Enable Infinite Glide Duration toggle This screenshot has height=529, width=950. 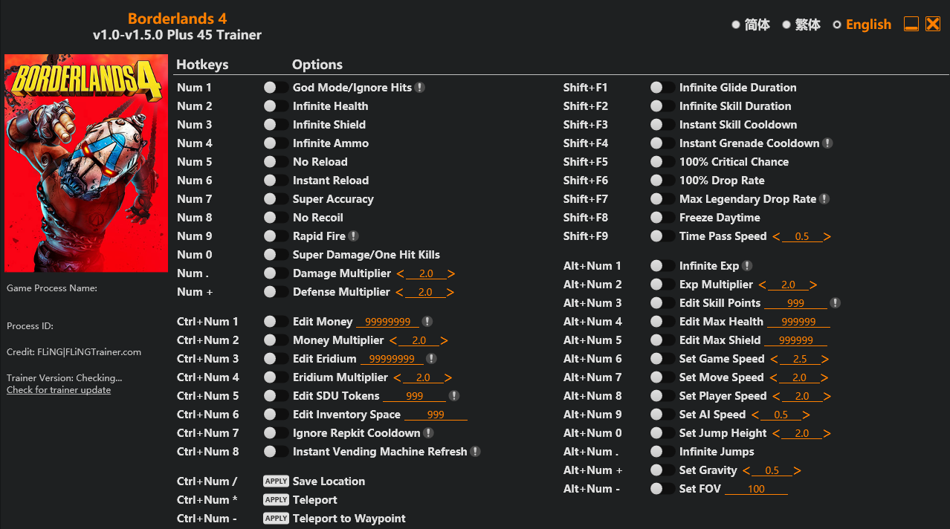tap(662, 88)
